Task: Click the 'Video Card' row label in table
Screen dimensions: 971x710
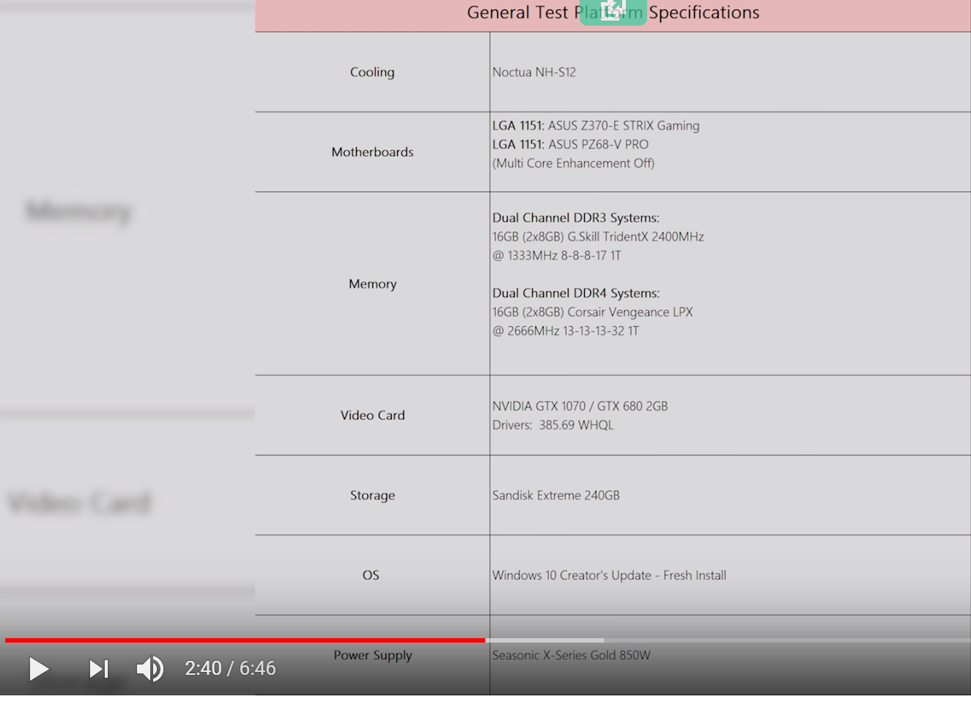Action: (x=372, y=415)
